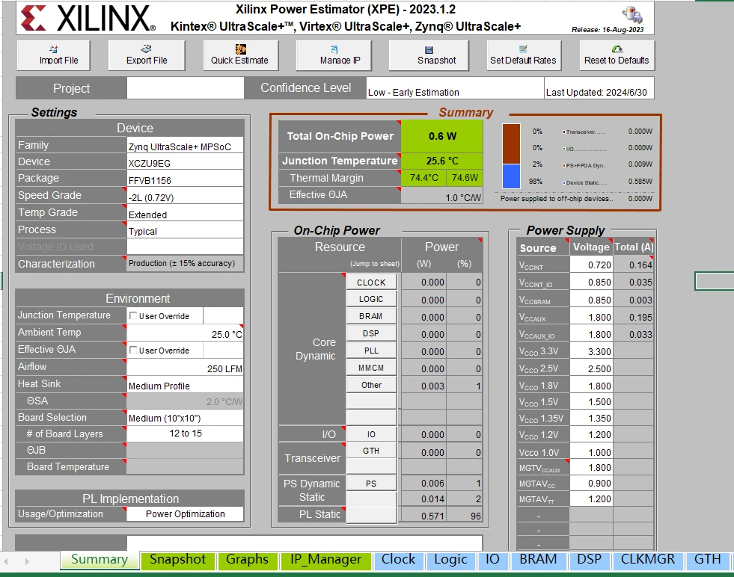
Task: Click the Set Default Rates icon button
Action: tap(523, 55)
